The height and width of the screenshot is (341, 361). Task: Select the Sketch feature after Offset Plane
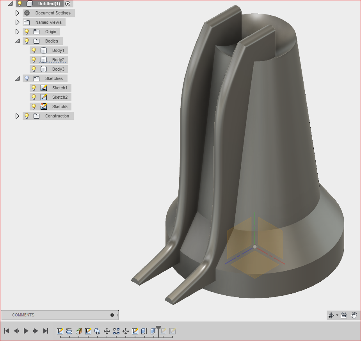coord(88,331)
